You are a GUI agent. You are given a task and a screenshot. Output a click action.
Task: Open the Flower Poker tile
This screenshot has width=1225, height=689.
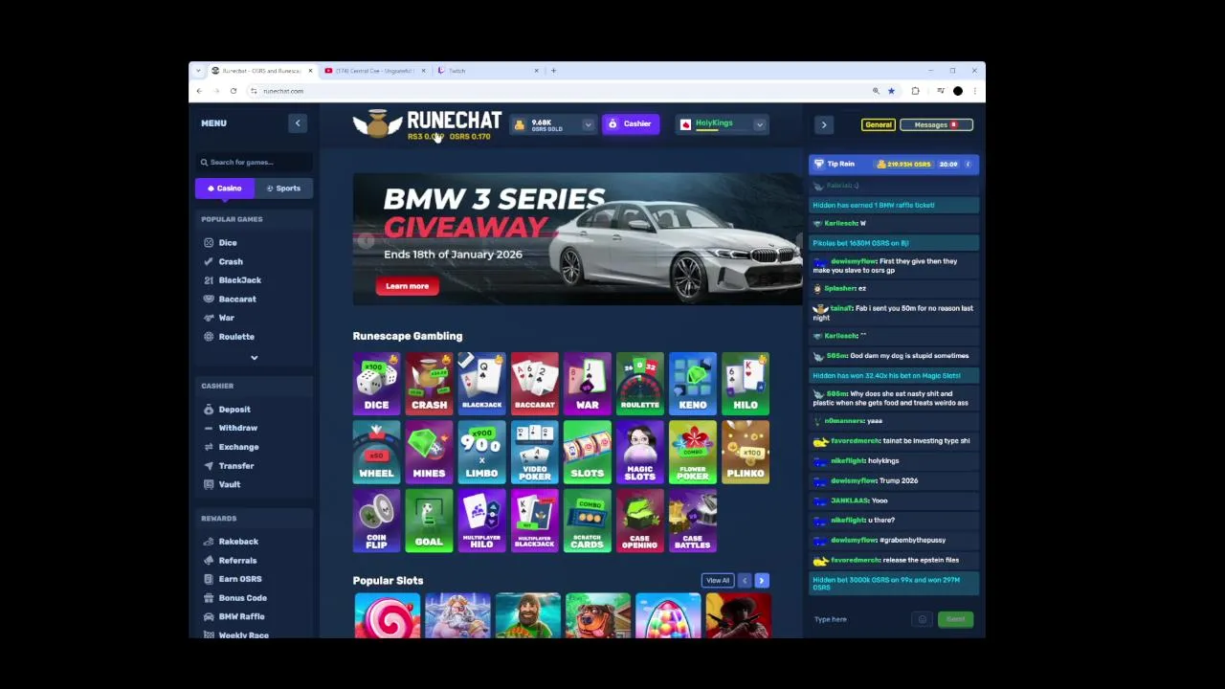pos(692,453)
